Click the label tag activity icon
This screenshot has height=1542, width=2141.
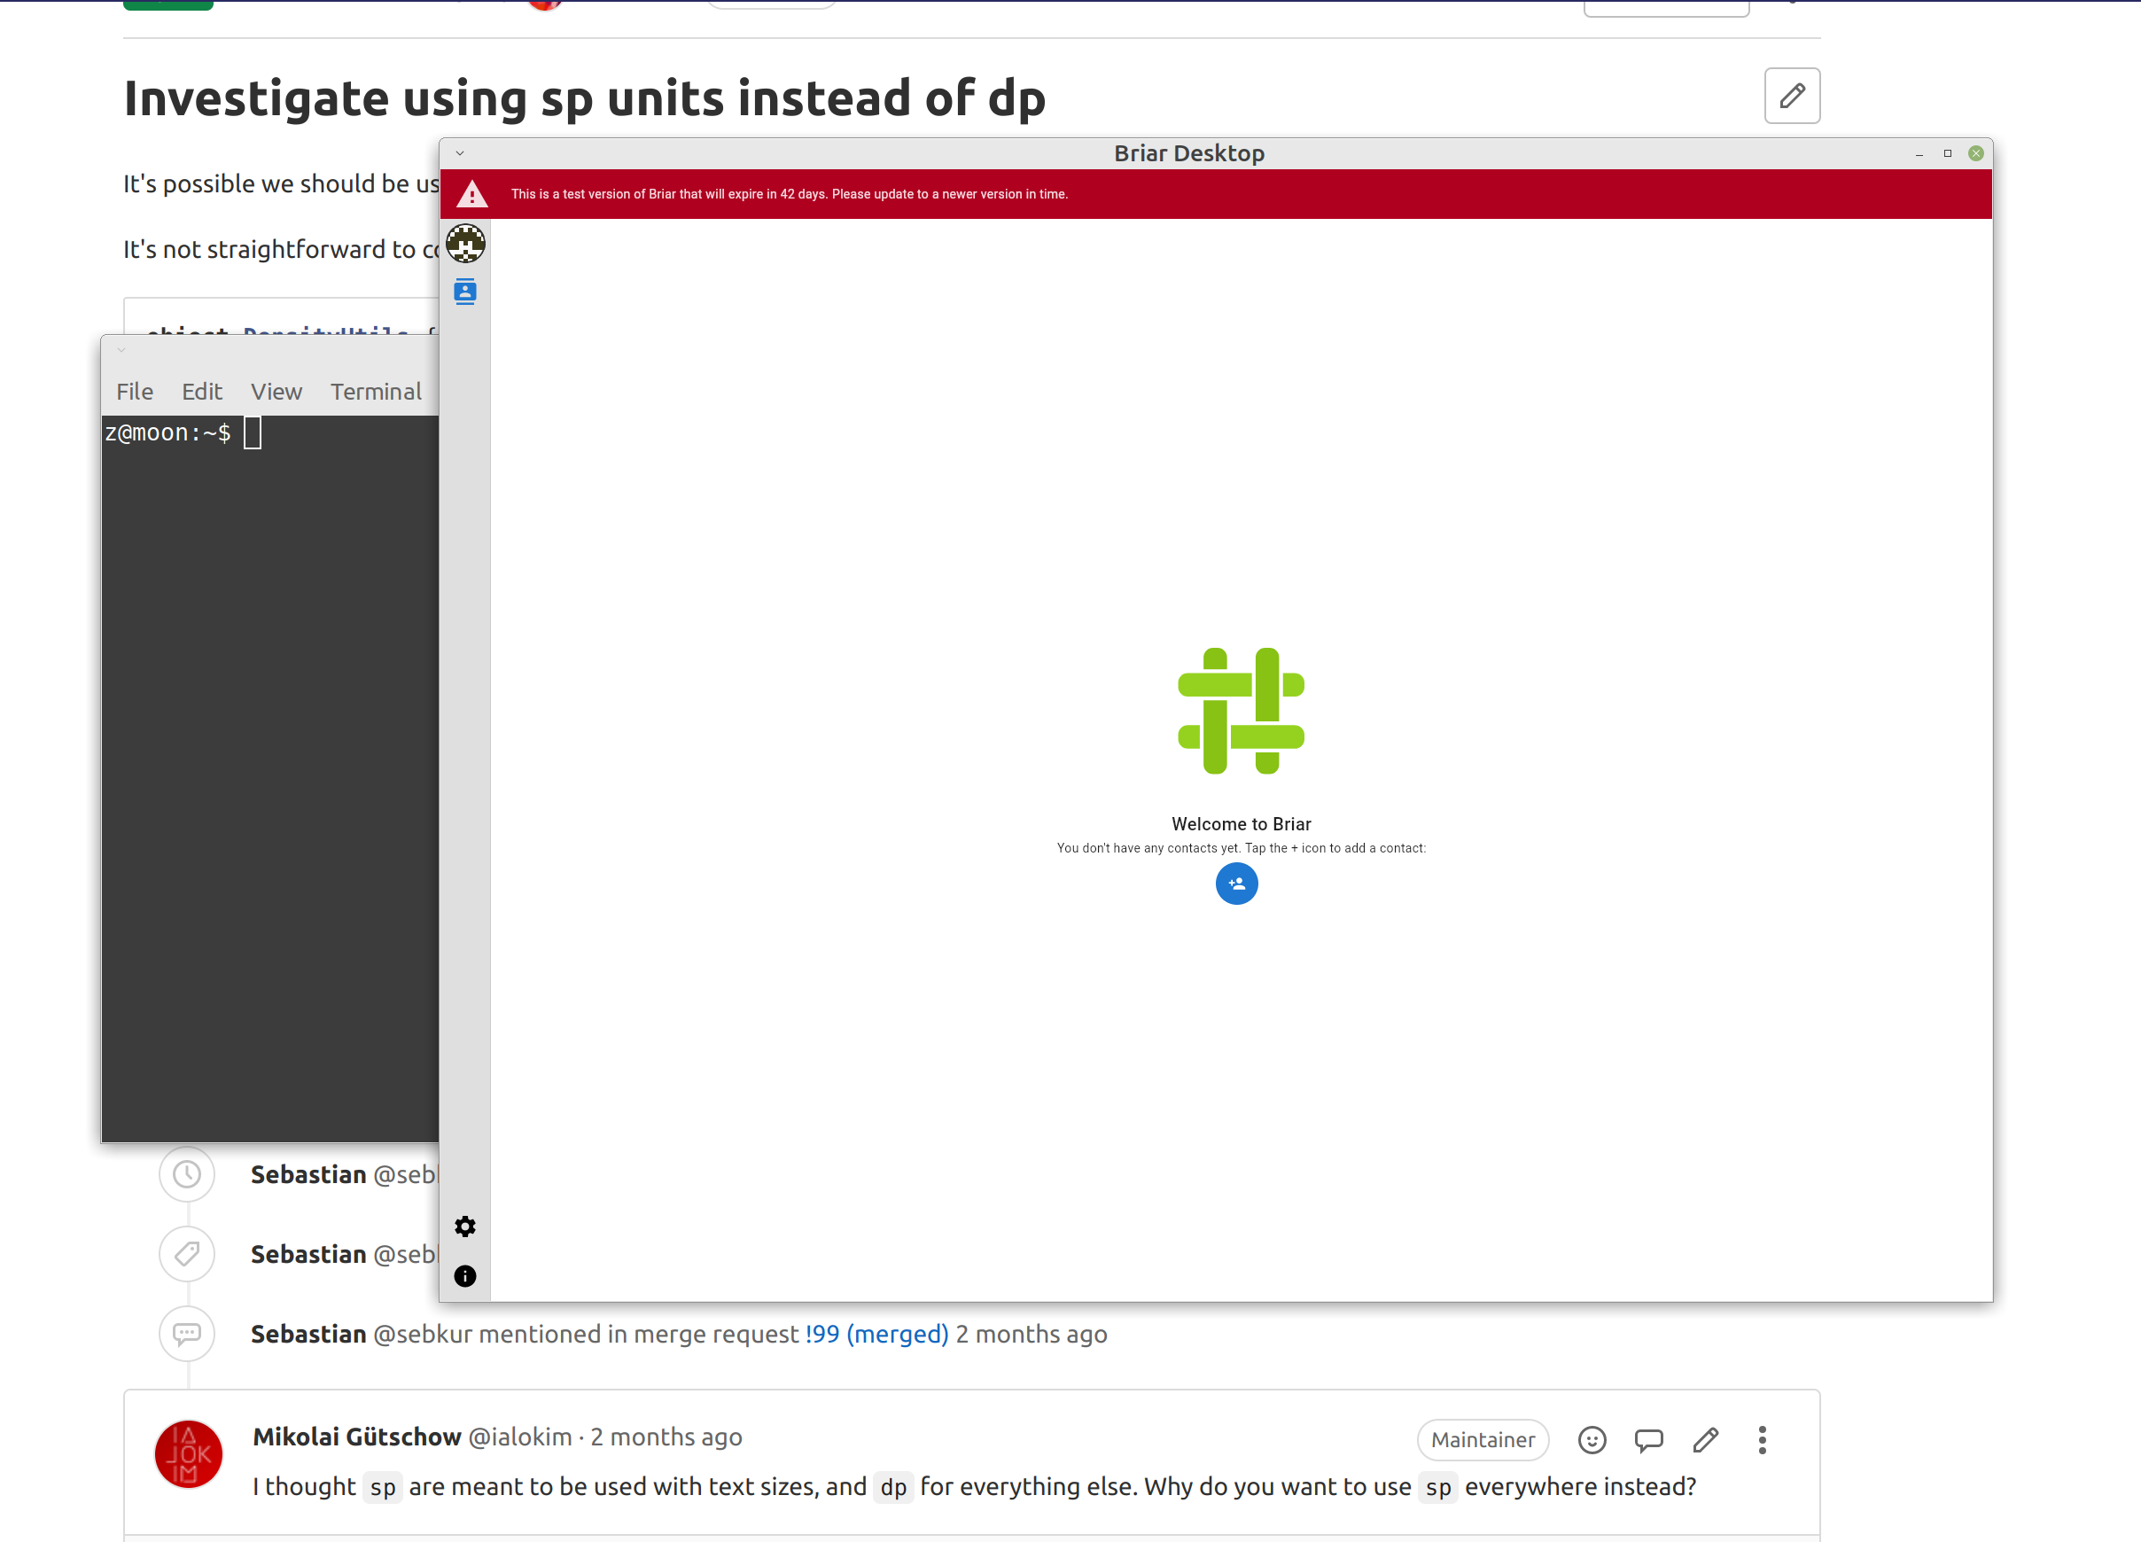(187, 1254)
